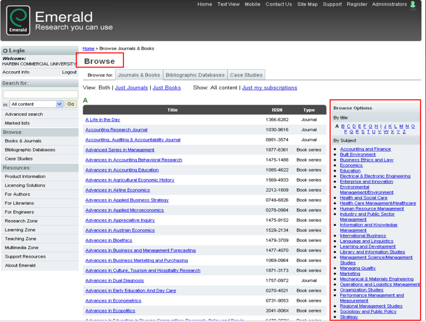Image resolution: width=426 pixels, height=322 pixels.
Task: Open Account info in sidebar
Action: pyautogui.click(x=16, y=72)
